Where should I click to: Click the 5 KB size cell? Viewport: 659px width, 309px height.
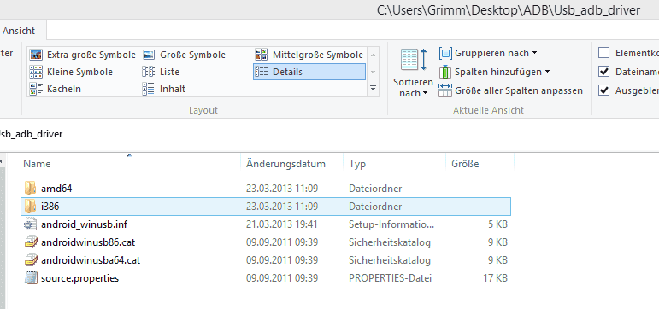498,224
